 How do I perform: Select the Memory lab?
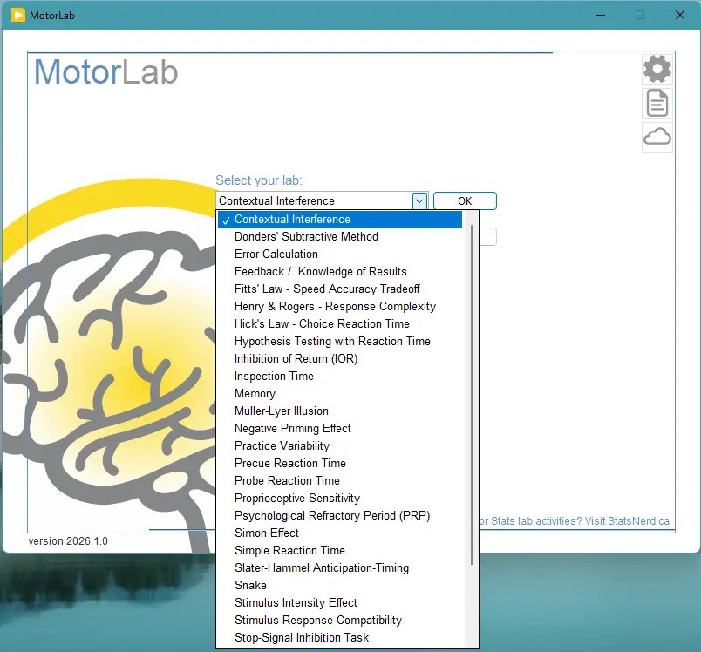pos(340,394)
